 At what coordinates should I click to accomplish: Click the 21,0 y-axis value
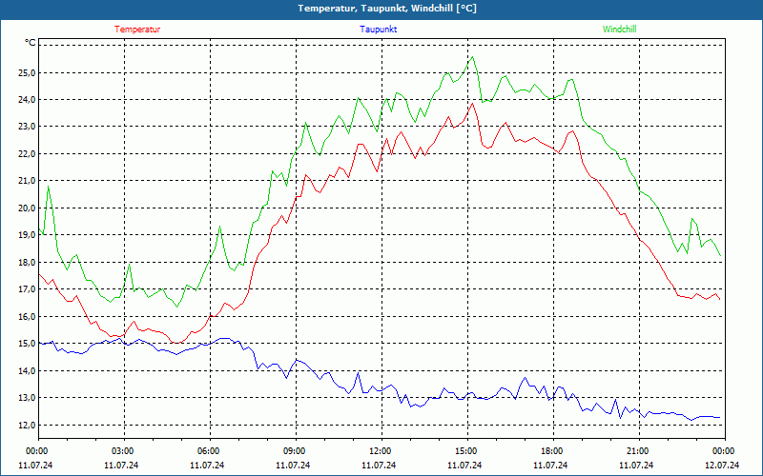coord(26,181)
